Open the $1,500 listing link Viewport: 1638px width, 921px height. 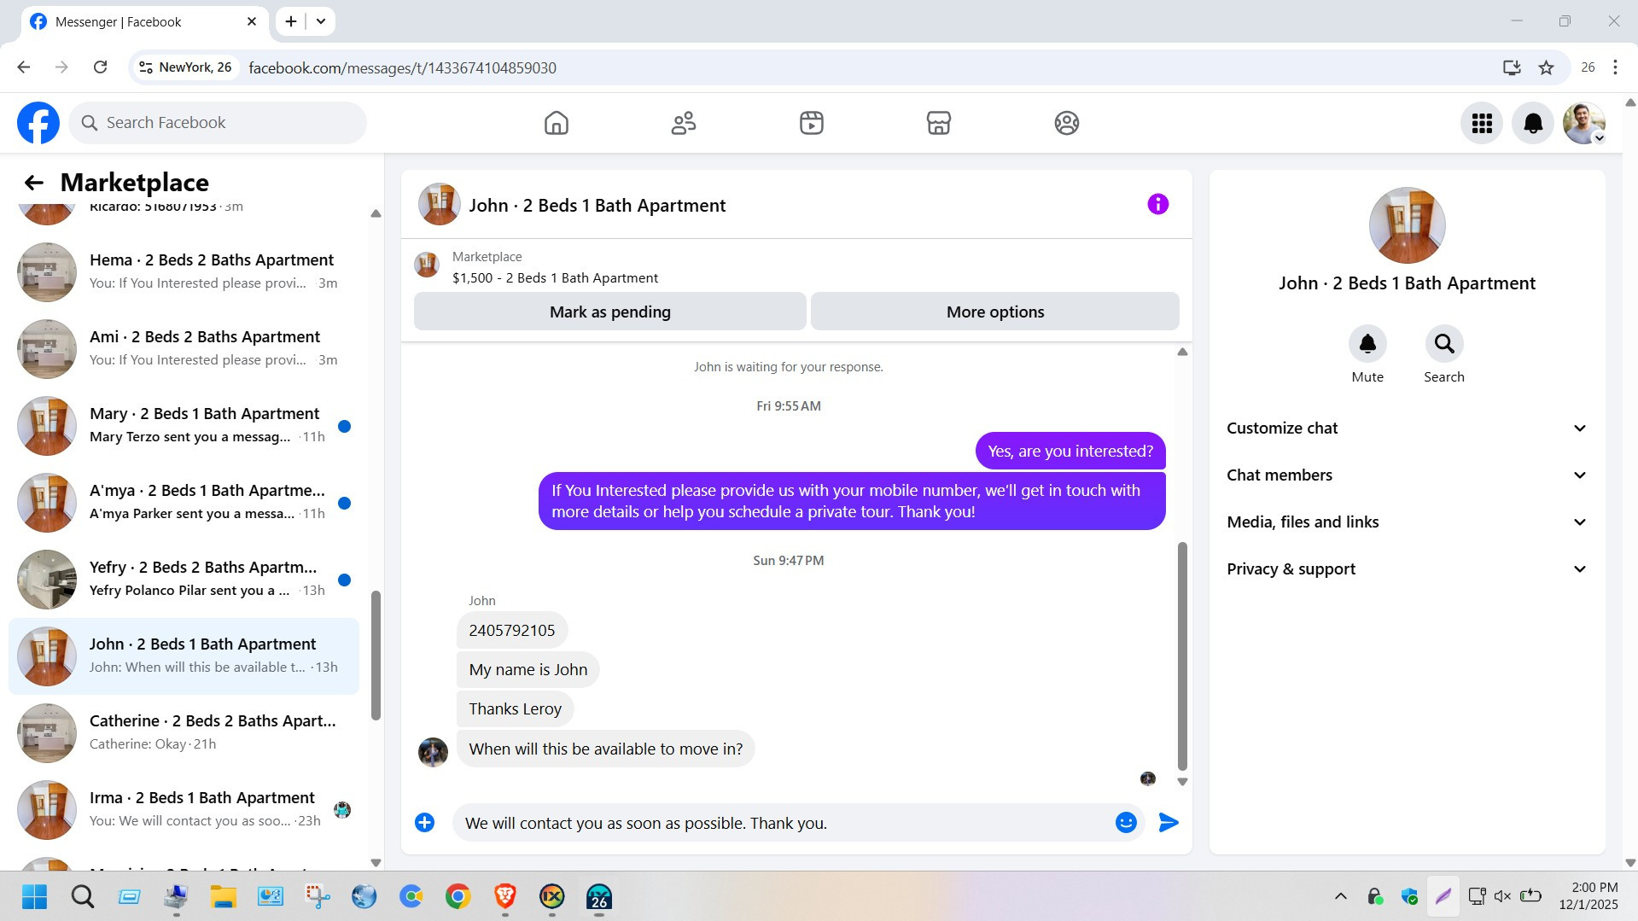click(555, 278)
